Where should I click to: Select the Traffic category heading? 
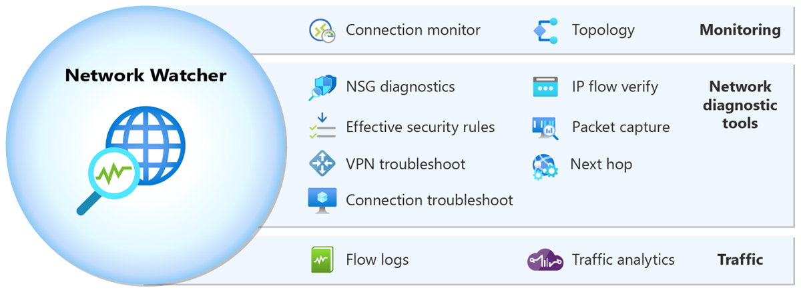(x=740, y=259)
